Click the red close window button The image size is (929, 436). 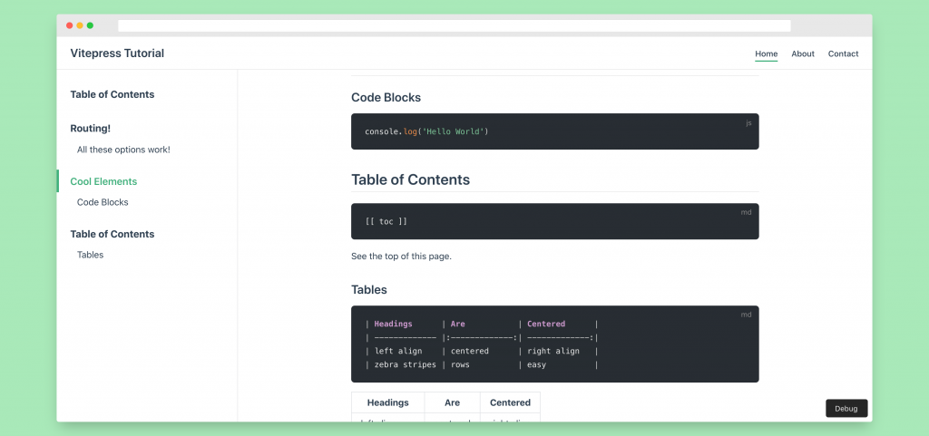click(x=70, y=25)
